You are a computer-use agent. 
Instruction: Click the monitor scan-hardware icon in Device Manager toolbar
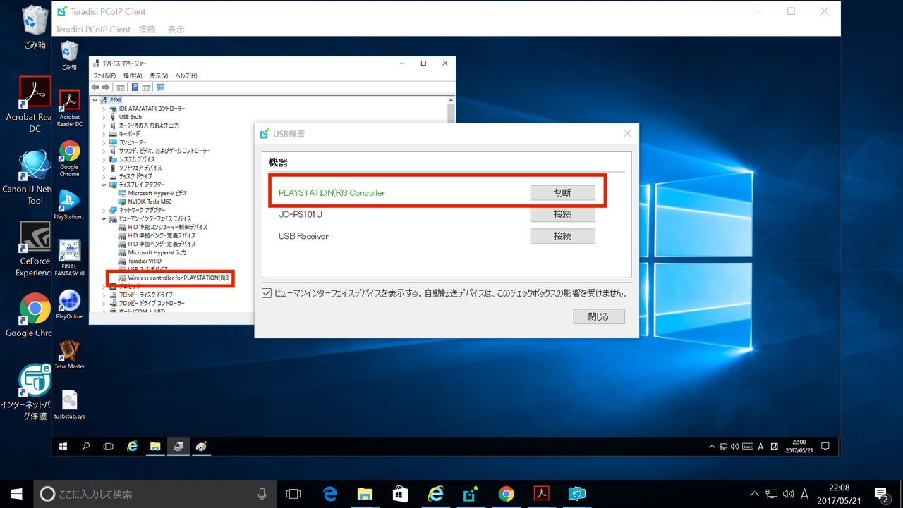tap(160, 87)
